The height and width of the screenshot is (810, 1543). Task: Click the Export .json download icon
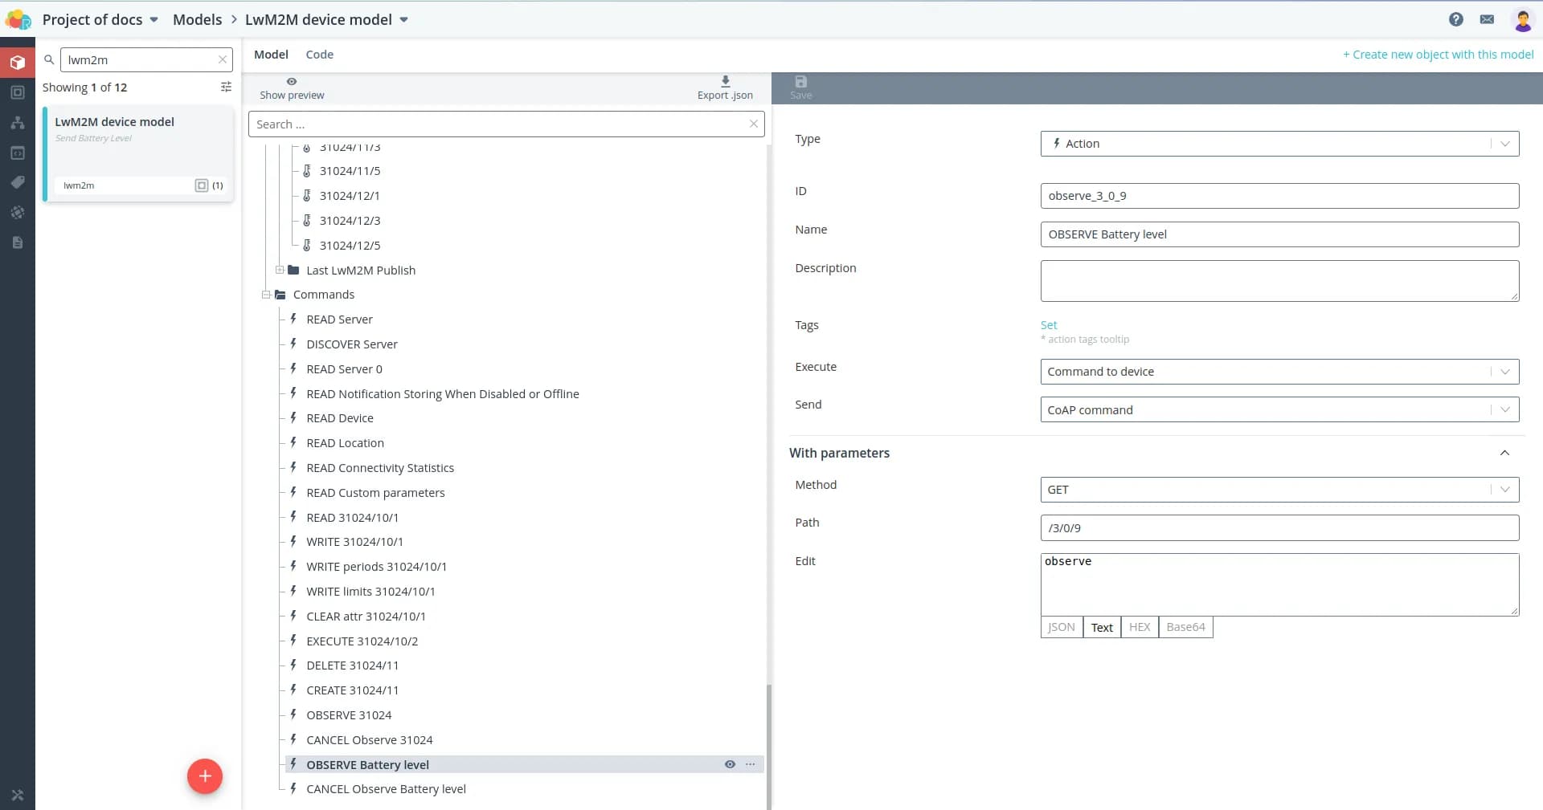(725, 82)
